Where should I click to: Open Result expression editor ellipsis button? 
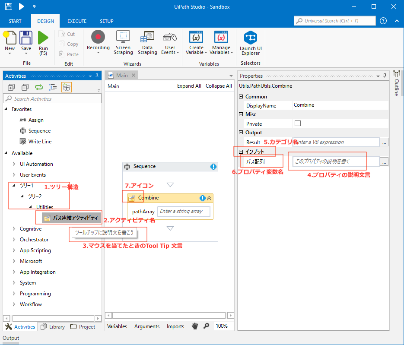[384, 142]
